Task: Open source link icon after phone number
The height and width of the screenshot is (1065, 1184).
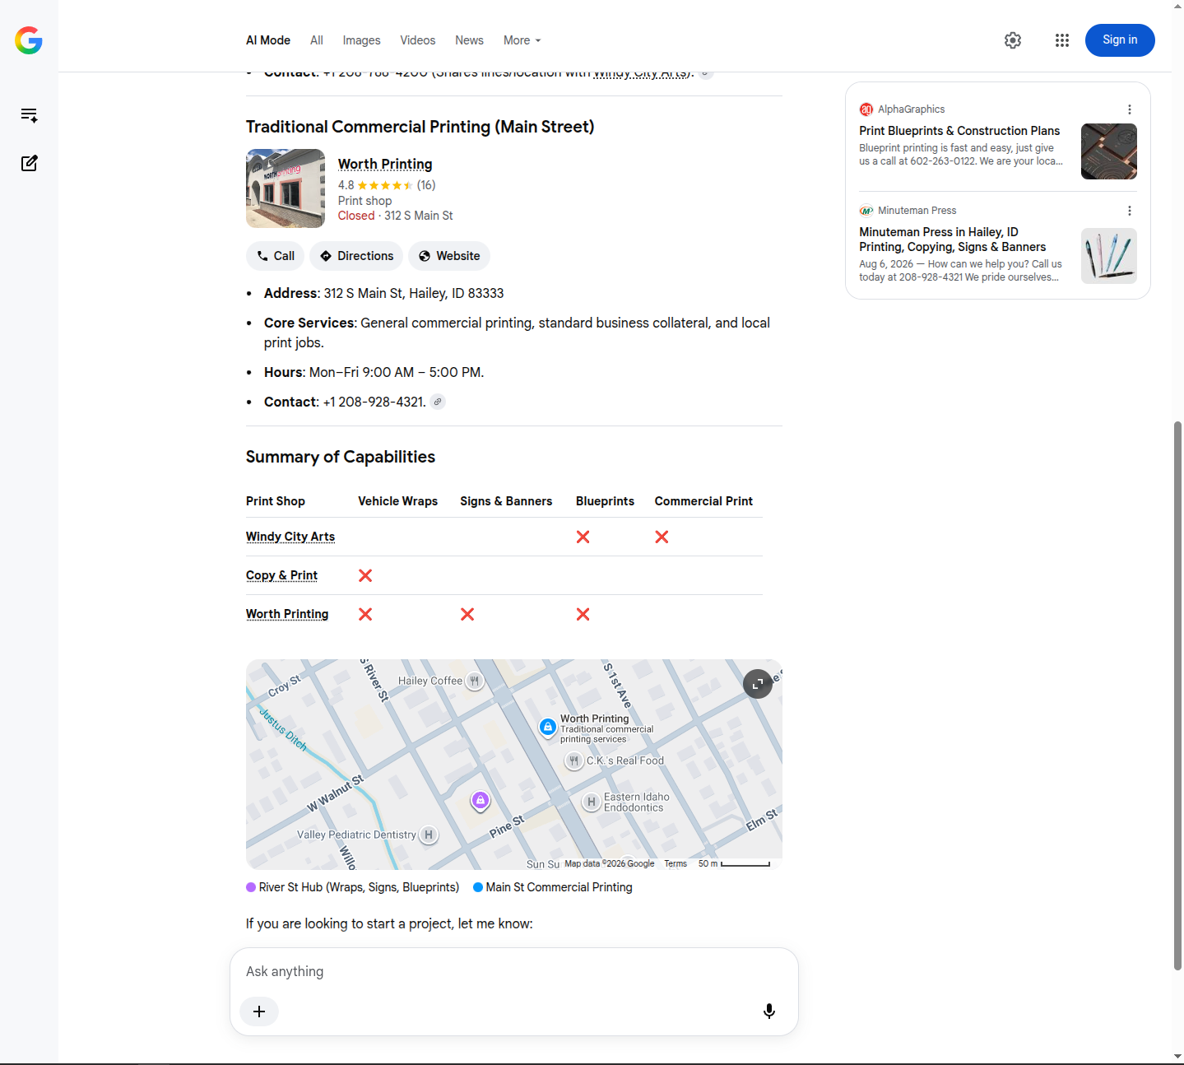Action: click(439, 402)
